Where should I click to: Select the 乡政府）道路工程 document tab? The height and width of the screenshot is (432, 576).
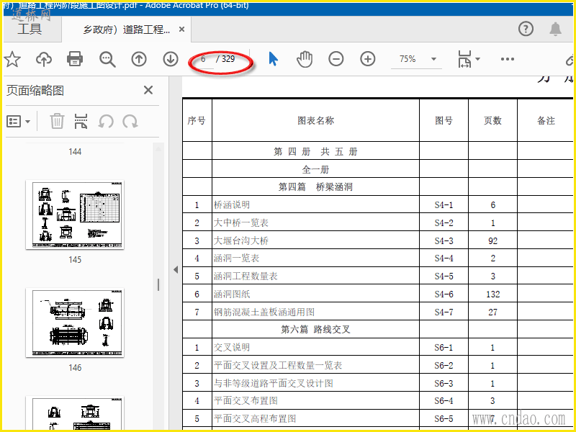coord(127,30)
